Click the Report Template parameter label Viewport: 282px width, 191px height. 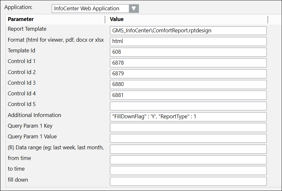[27, 29]
